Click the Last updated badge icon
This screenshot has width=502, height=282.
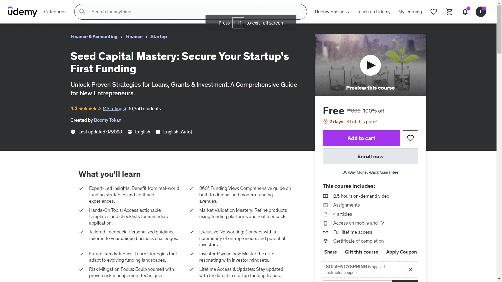(73, 132)
